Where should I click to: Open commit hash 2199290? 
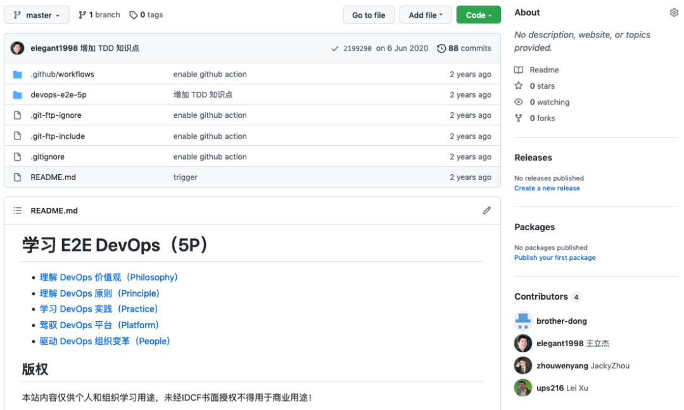click(x=357, y=48)
